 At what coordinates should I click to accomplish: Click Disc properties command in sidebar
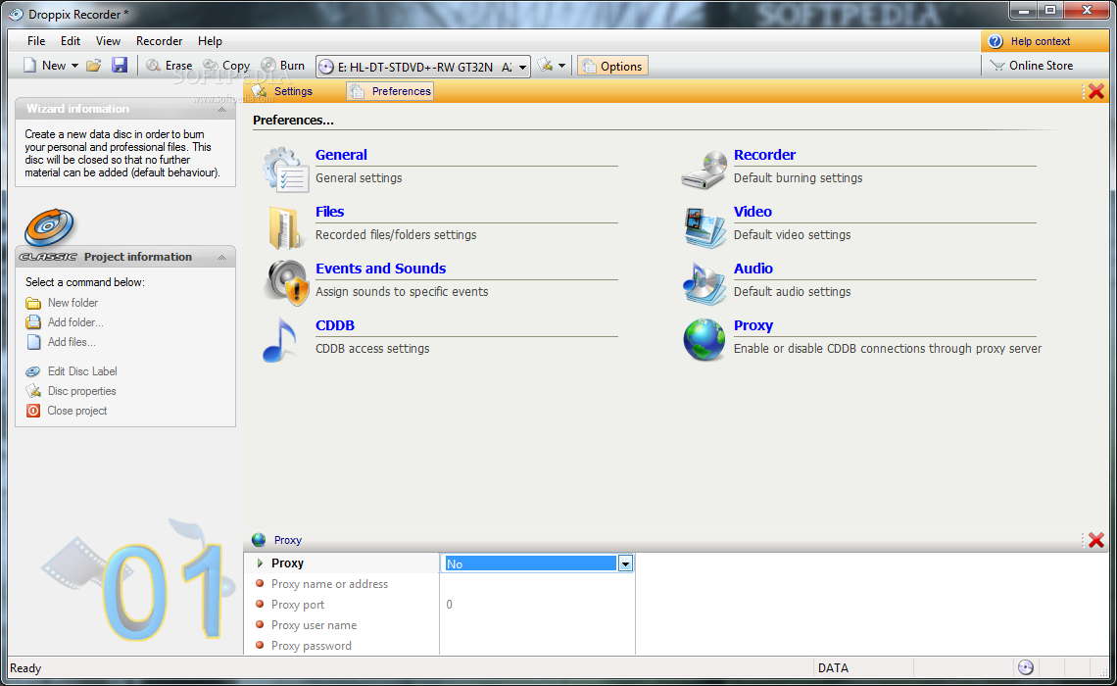(81, 391)
